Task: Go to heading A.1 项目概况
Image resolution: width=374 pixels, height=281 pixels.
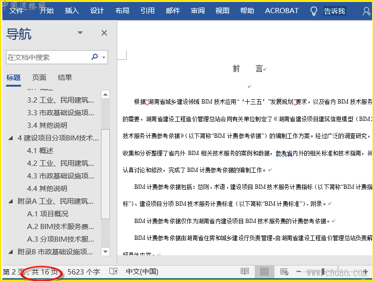Action: pyautogui.click(x=48, y=214)
